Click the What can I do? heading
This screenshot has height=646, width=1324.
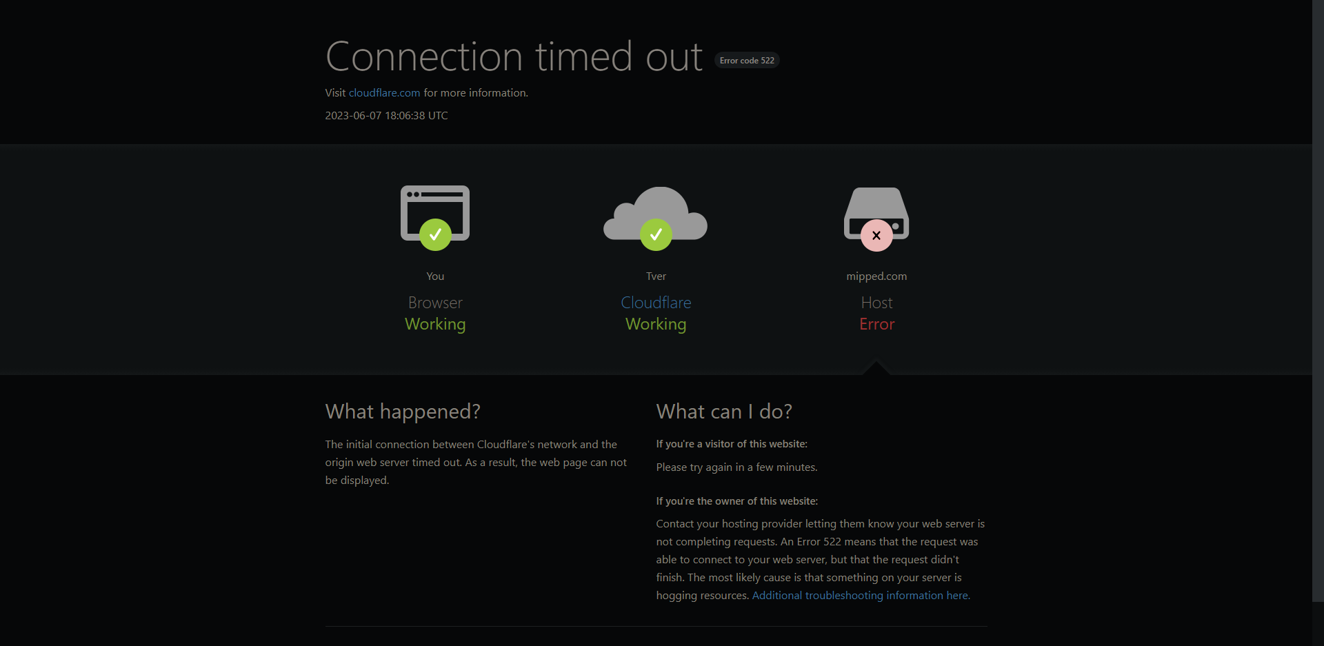[724, 412]
